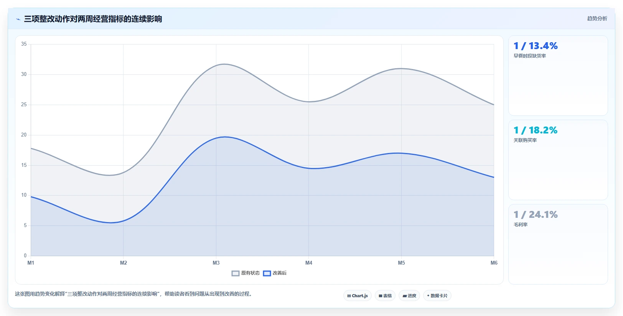Click the 1 / 24.1% value text
Viewport: 623px width, 316px height.
536,214
